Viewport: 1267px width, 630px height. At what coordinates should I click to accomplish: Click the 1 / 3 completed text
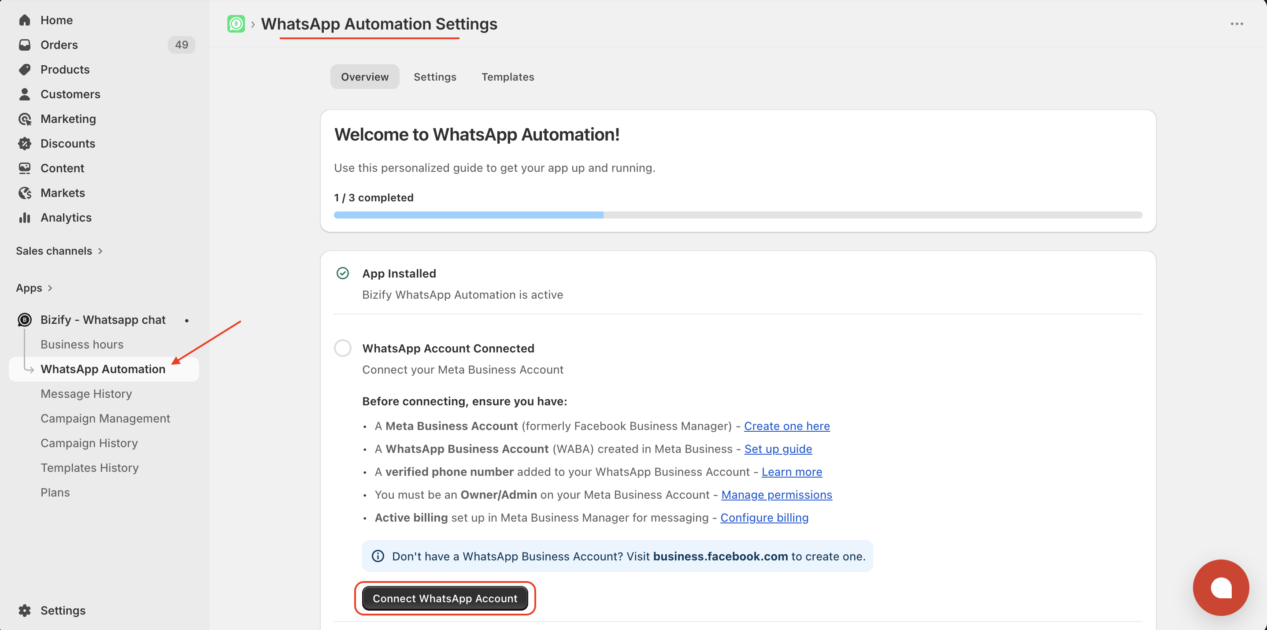(x=374, y=197)
